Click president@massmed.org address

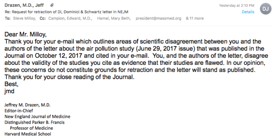click(x=158, y=18)
